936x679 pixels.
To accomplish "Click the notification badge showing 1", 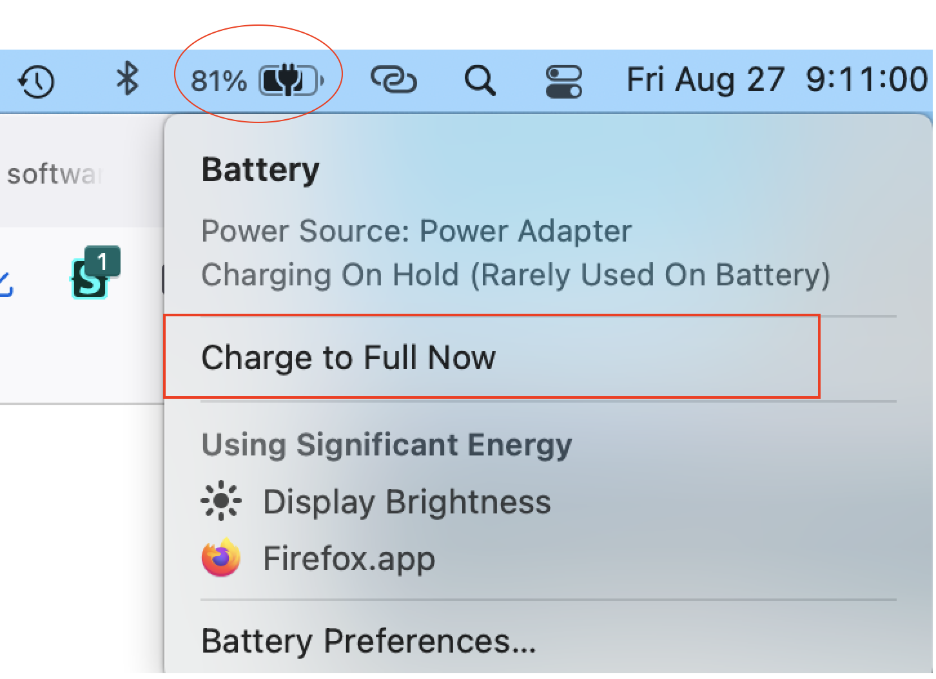I will click(102, 262).
